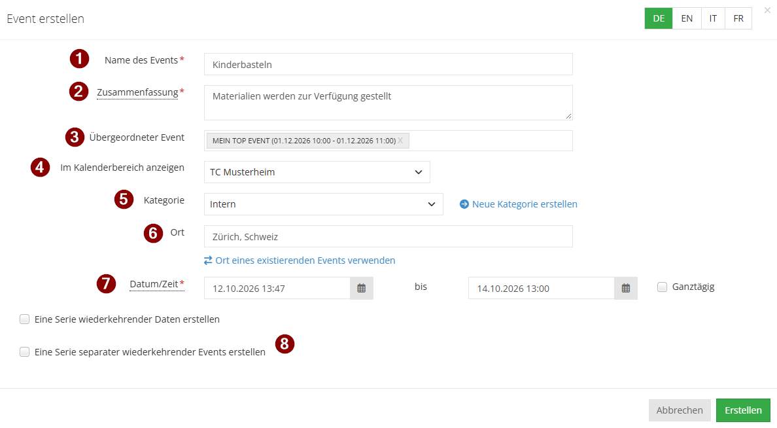Open the TC Musterheim calendar dropdown
The image size is (777, 428).
(317, 172)
